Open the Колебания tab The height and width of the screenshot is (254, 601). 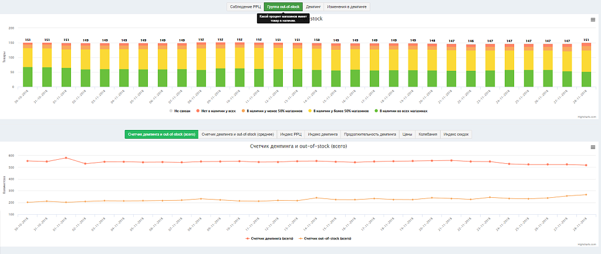pyautogui.click(x=428, y=135)
